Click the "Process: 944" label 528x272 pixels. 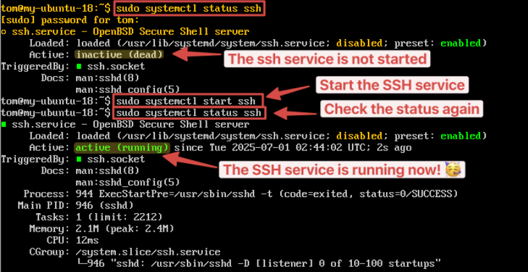60,194
